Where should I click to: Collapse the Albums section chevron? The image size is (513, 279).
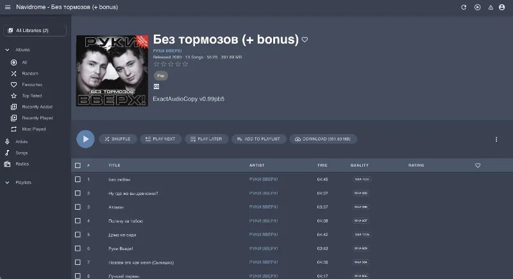7,50
